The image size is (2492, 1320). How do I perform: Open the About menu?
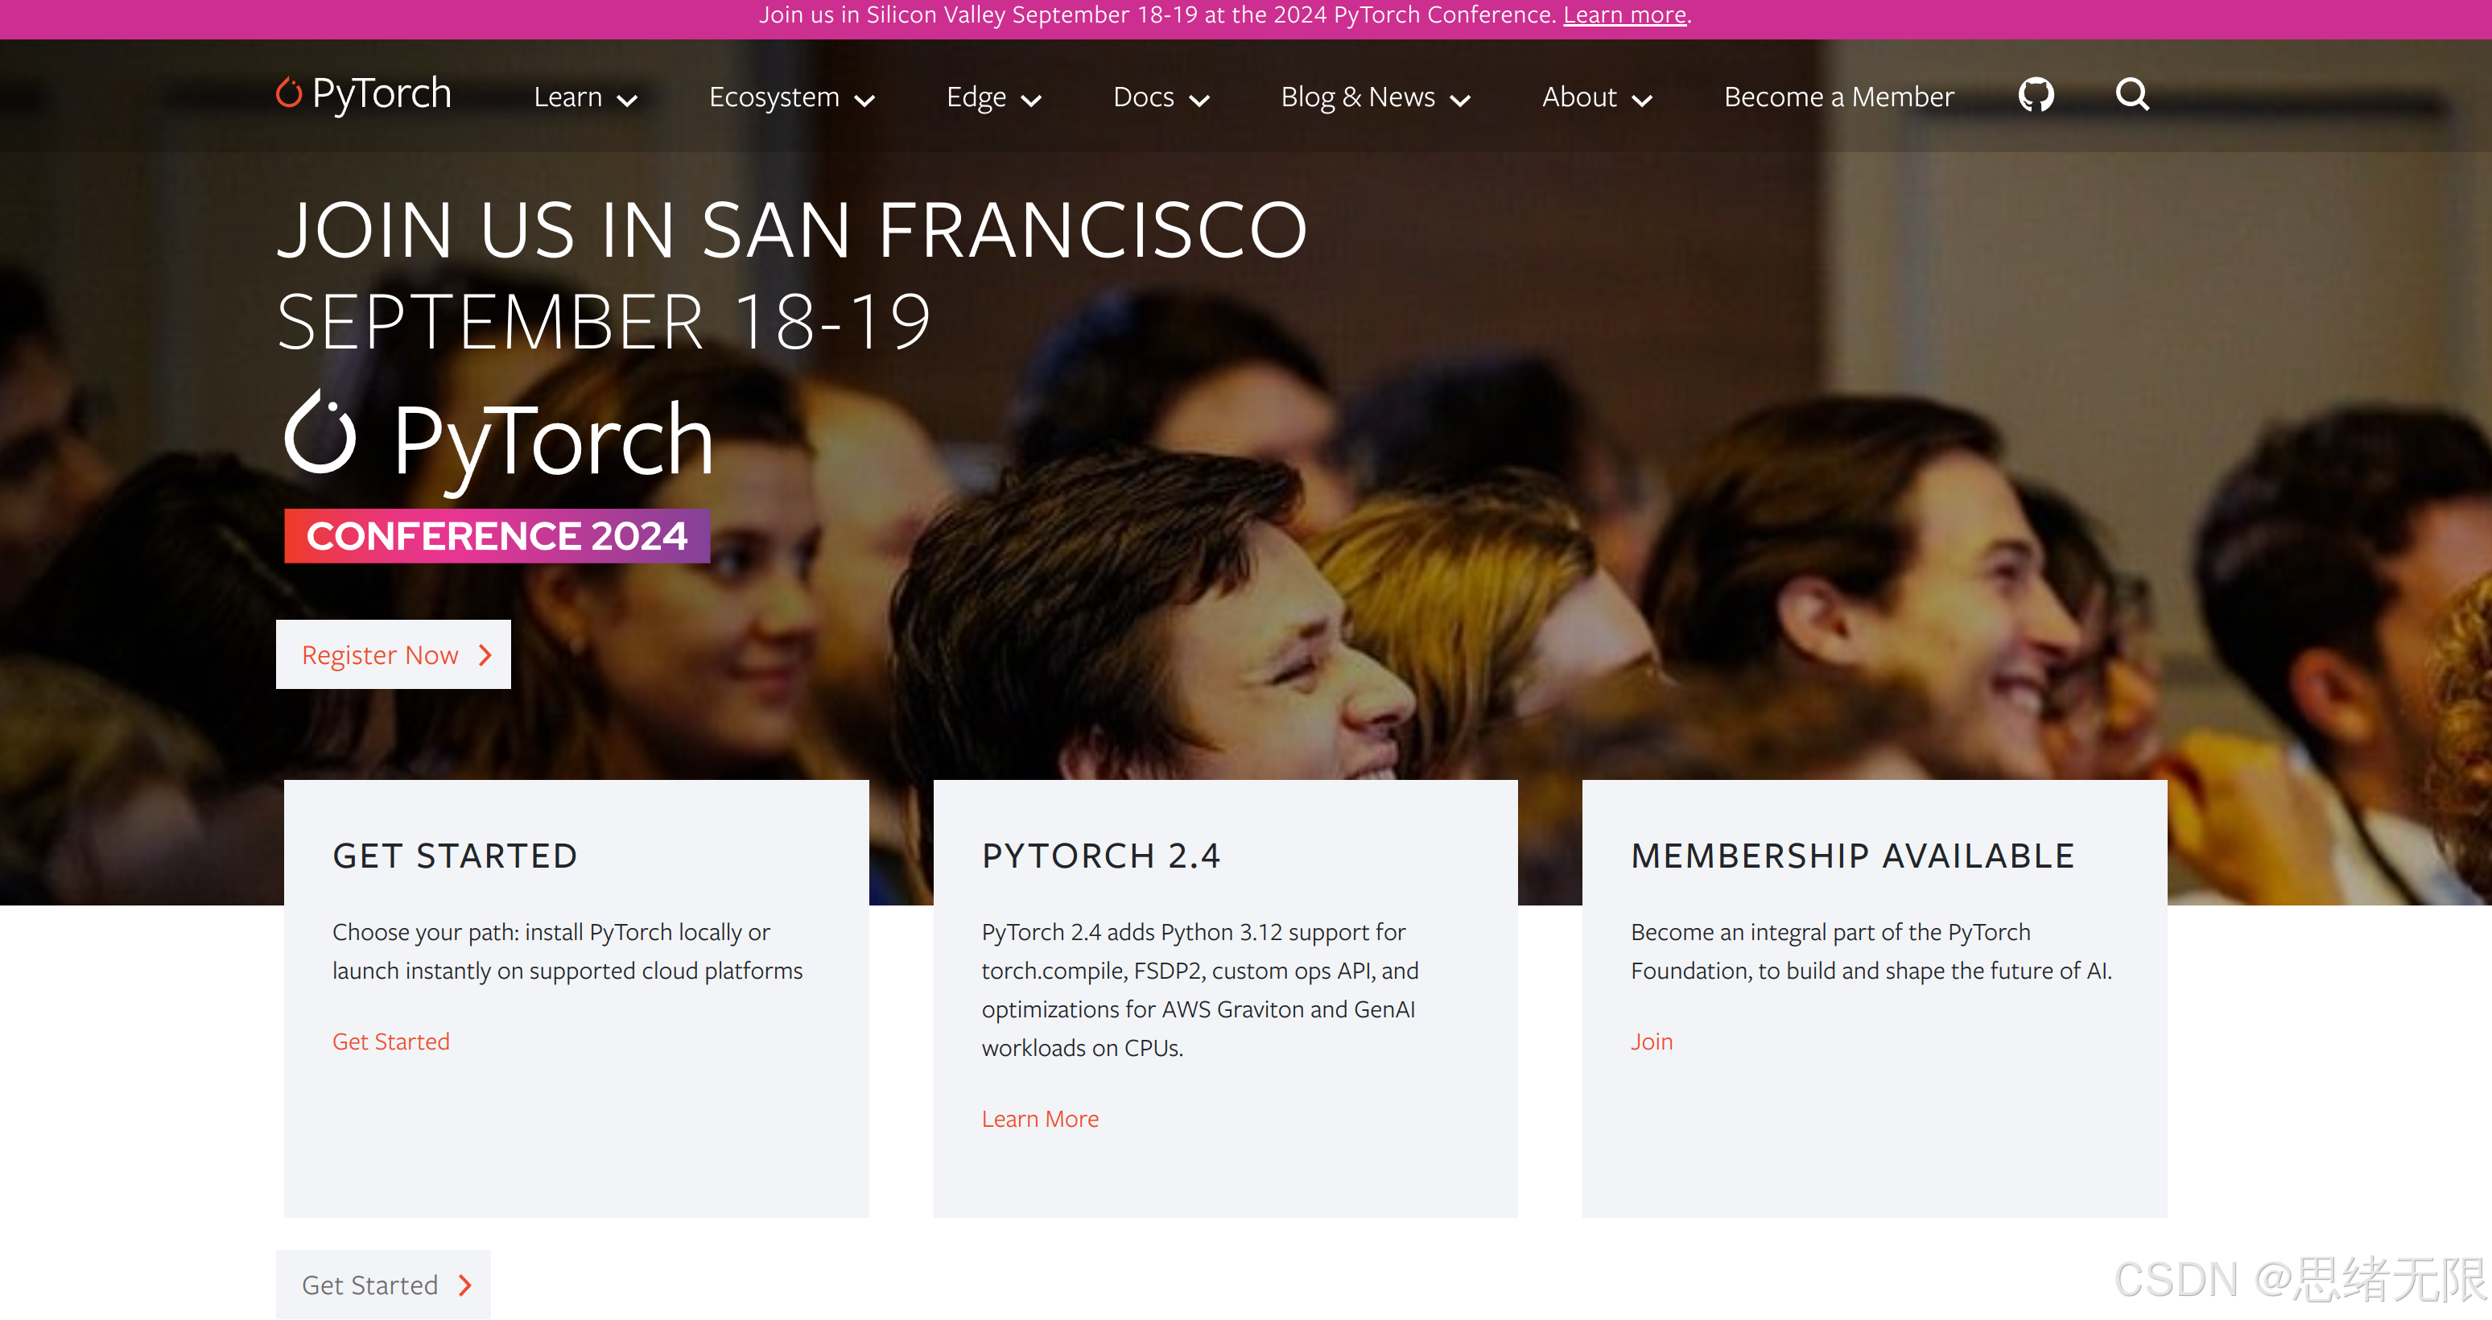1596,97
